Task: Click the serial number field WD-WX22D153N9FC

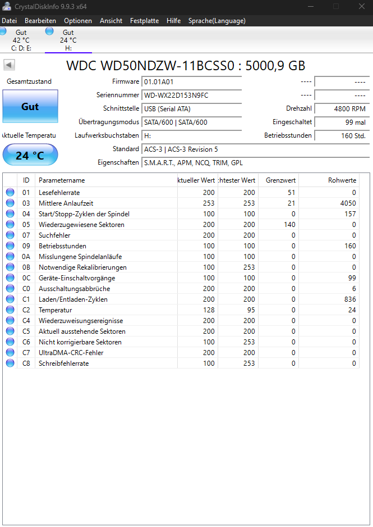Action: tap(191, 95)
